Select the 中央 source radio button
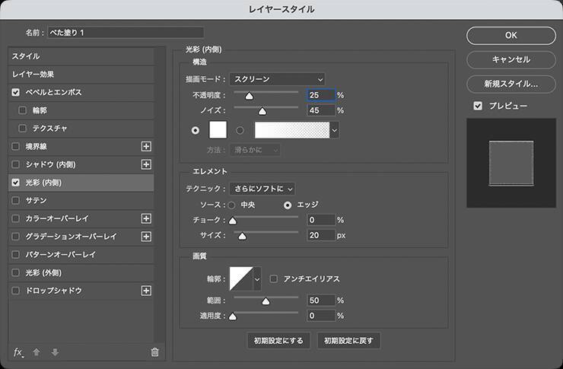563x369 pixels. 231,205
